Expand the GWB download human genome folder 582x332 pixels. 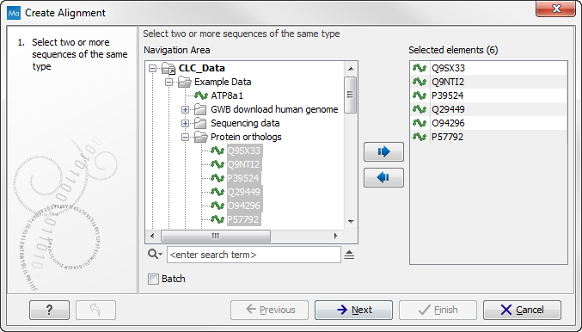[185, 109]
